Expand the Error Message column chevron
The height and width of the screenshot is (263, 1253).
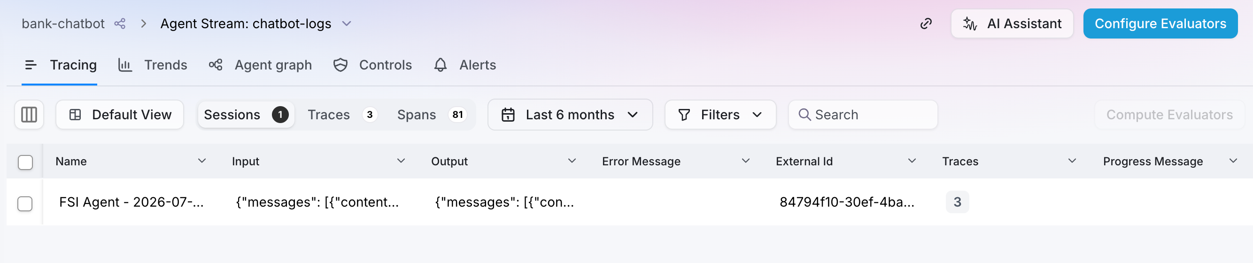[x=745, y=161]
